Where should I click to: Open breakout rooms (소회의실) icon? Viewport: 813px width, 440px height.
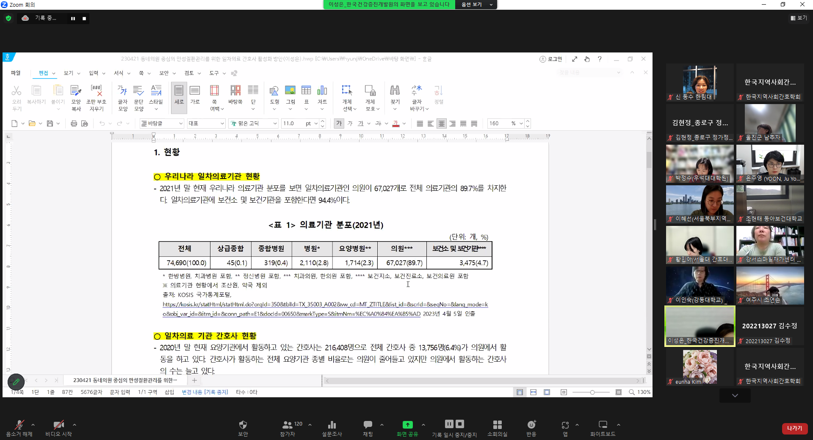(x=497, y=425)
